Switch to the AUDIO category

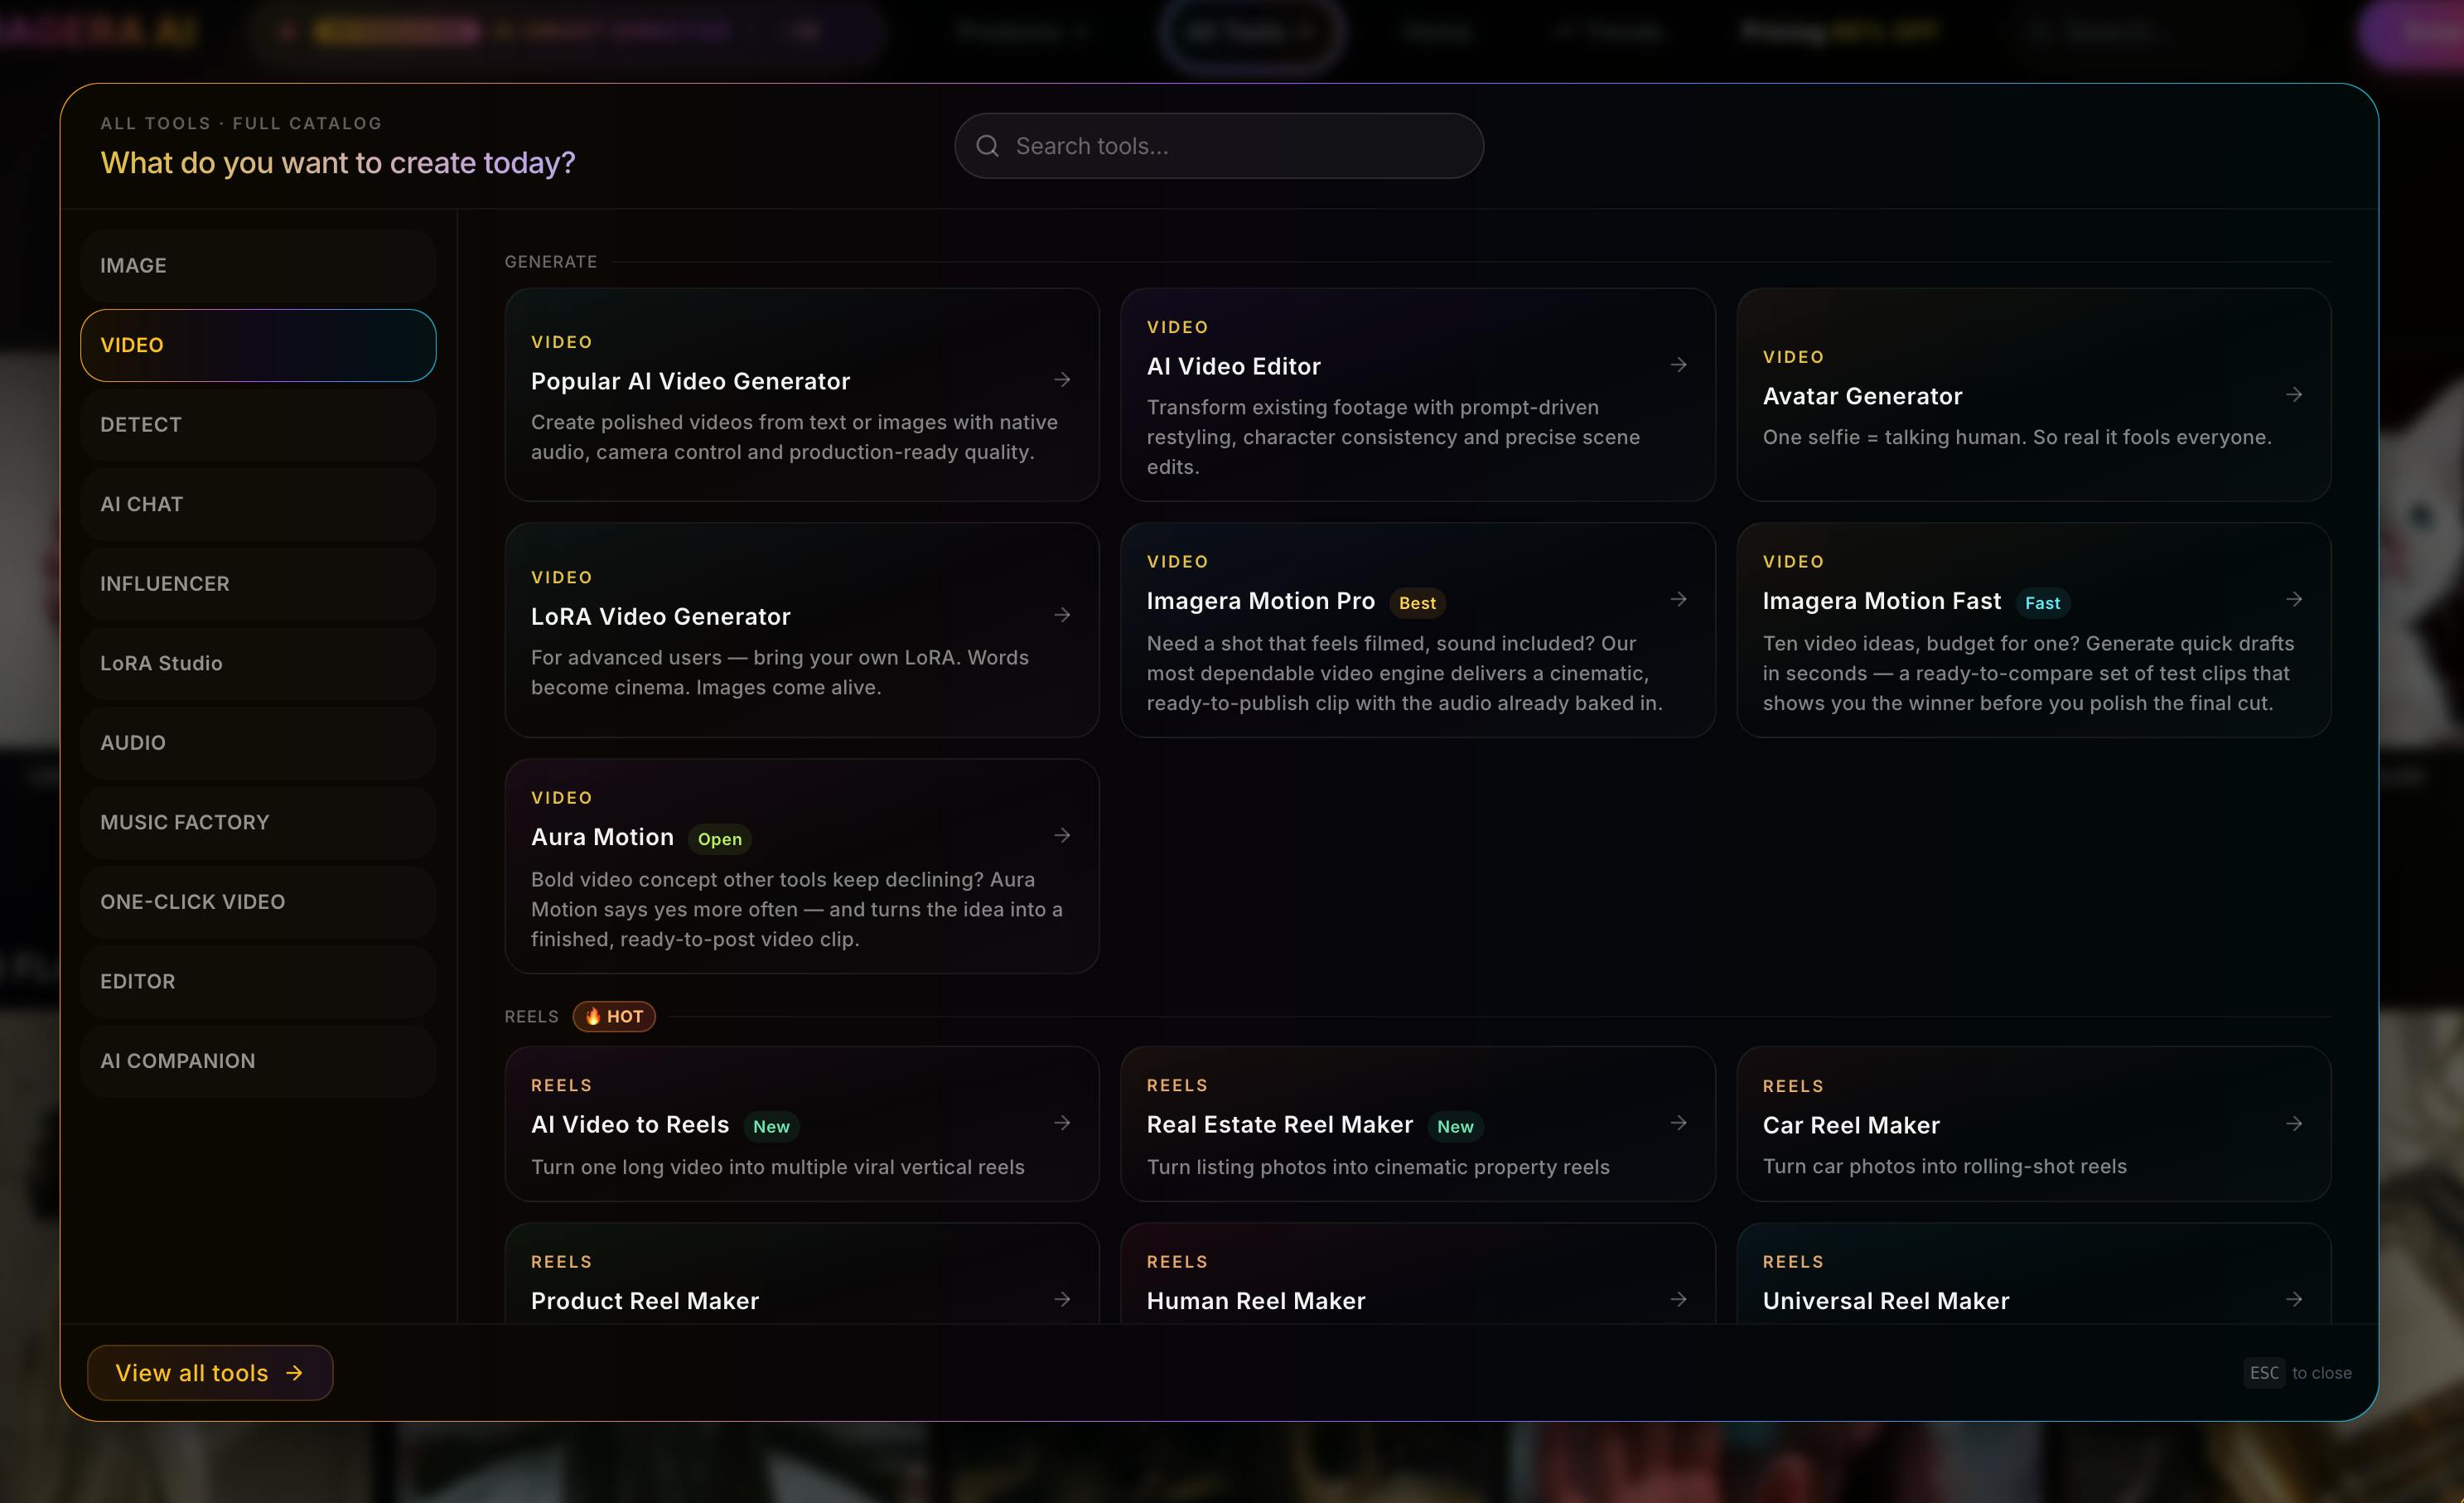[258, 742]
